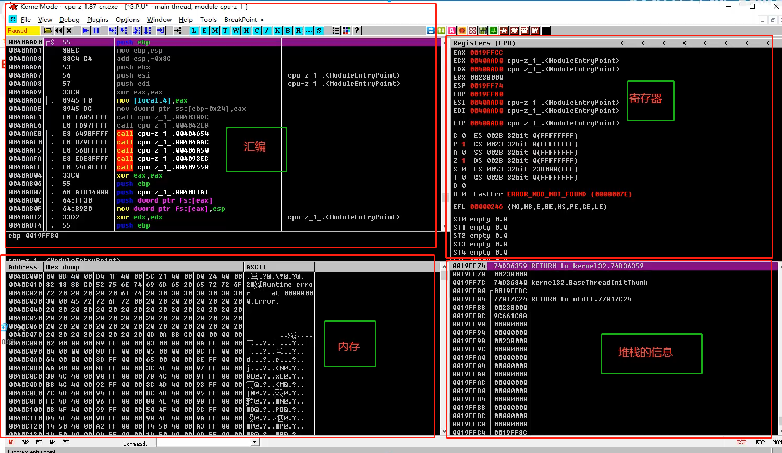Click the Hex dump column header

coord(144,267)
